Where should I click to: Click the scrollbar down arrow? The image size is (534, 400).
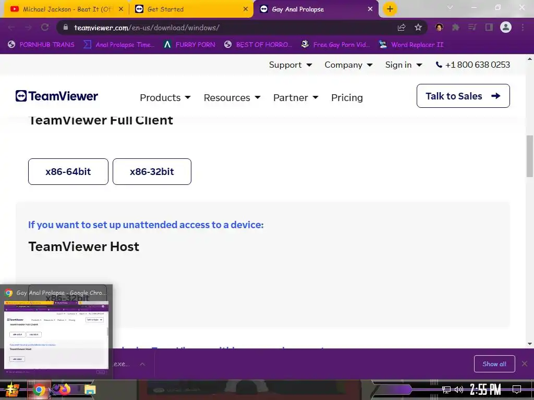[x=530, y=344]
